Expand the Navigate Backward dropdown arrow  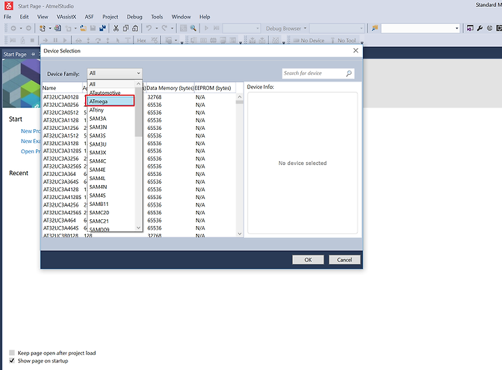coord(21,28)
